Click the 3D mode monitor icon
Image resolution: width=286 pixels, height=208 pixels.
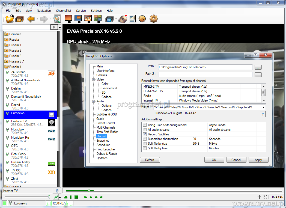pos(88,19)
